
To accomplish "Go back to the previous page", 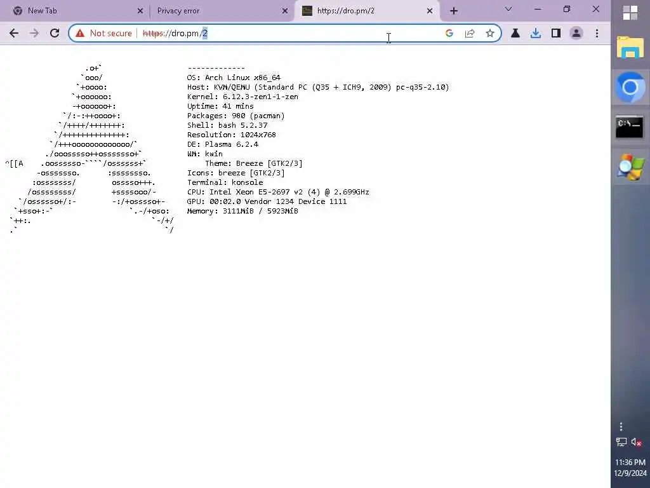I will (14, 33).
